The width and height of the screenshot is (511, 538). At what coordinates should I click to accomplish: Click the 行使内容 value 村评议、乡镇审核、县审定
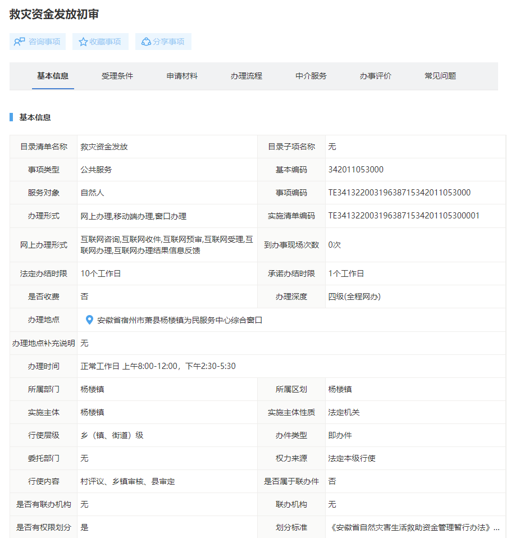pyautogui.click(x=128, y=481)
